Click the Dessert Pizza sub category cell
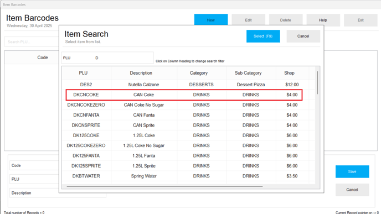 tap(251, 85)
